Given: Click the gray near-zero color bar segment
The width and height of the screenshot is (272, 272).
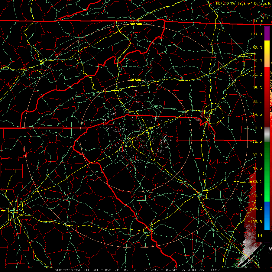Looking at the screenshot, I should pos(267,134).
